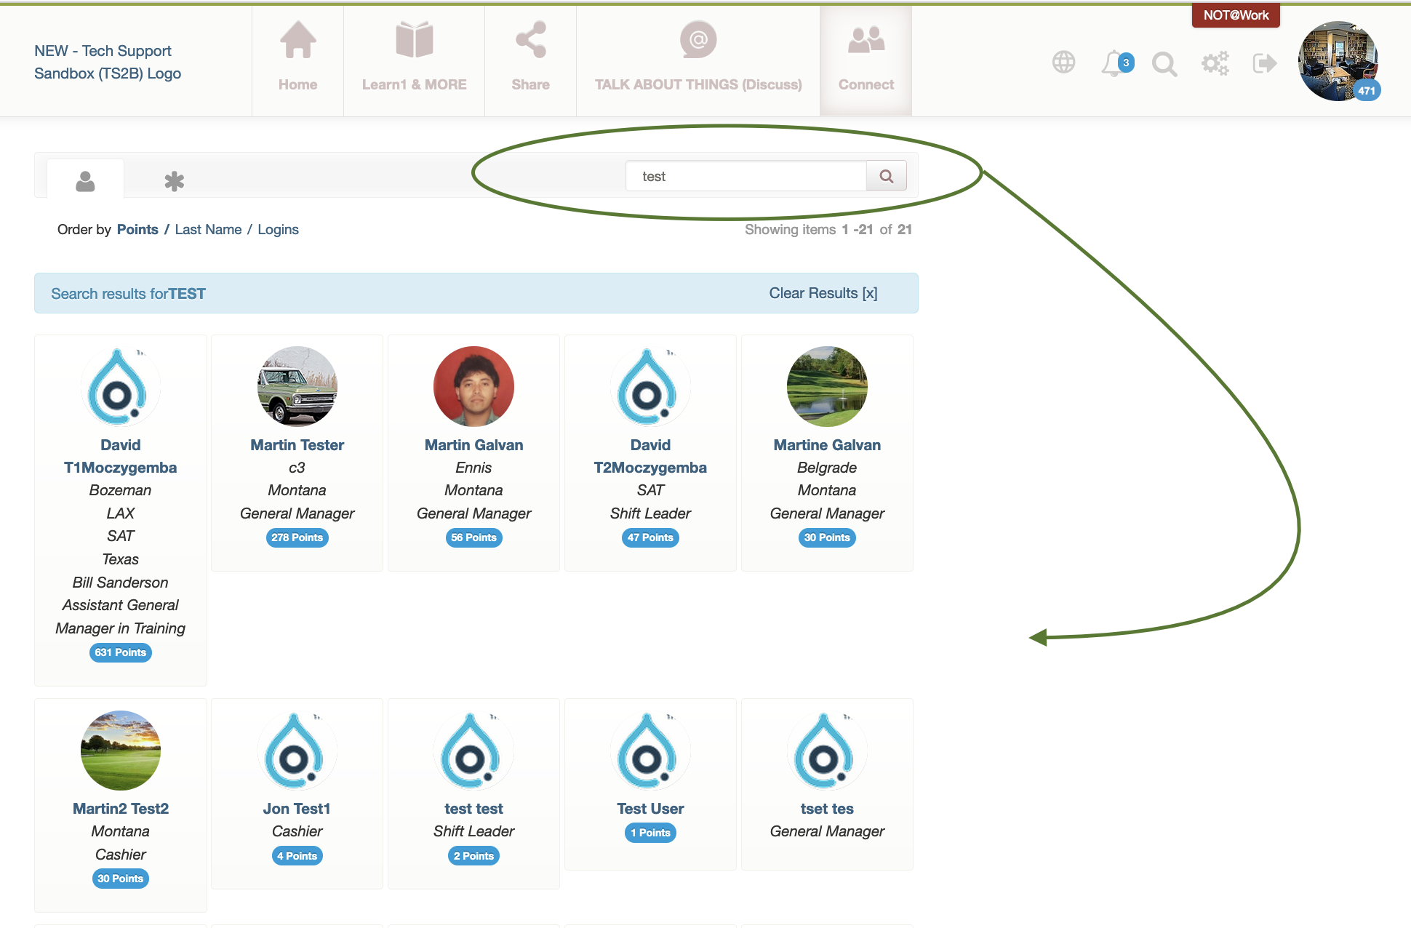Screen dimensions: 1411x928
Task: Switch to the asterisk tab
Action: tap(174, 180)
